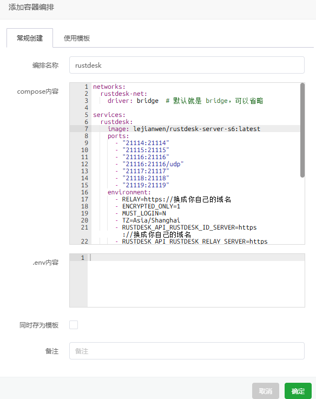Confirm with the green 确定 button
Screen dimensions: 316x399
coord(298,391)
